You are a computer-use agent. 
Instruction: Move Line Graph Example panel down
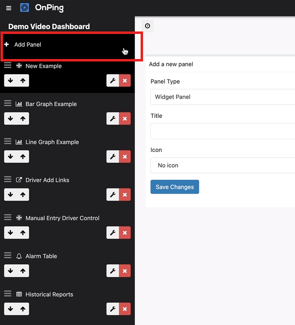click(x=10, y=156)
